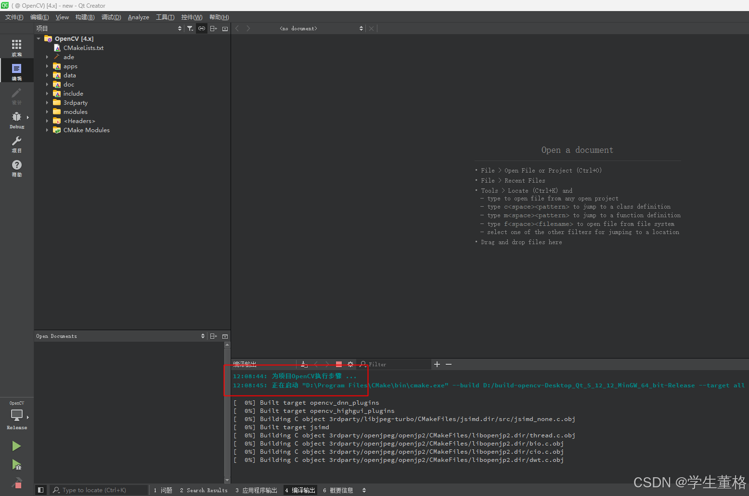Open the View menu
The width and height of the screenshot is (749, 496).
pyautogui.click(x=62, y=17)
